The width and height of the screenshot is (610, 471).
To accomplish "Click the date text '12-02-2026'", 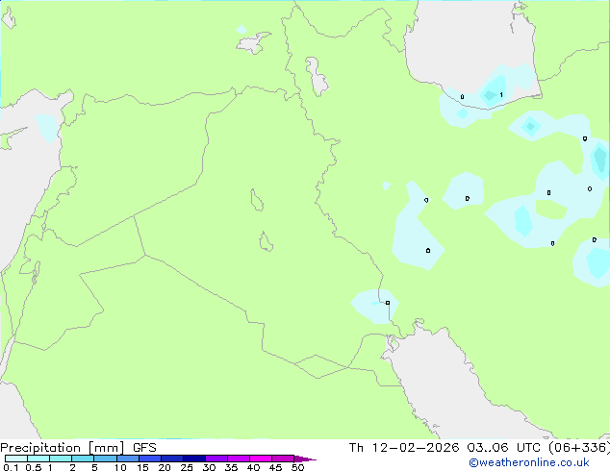I will [416, 448].
